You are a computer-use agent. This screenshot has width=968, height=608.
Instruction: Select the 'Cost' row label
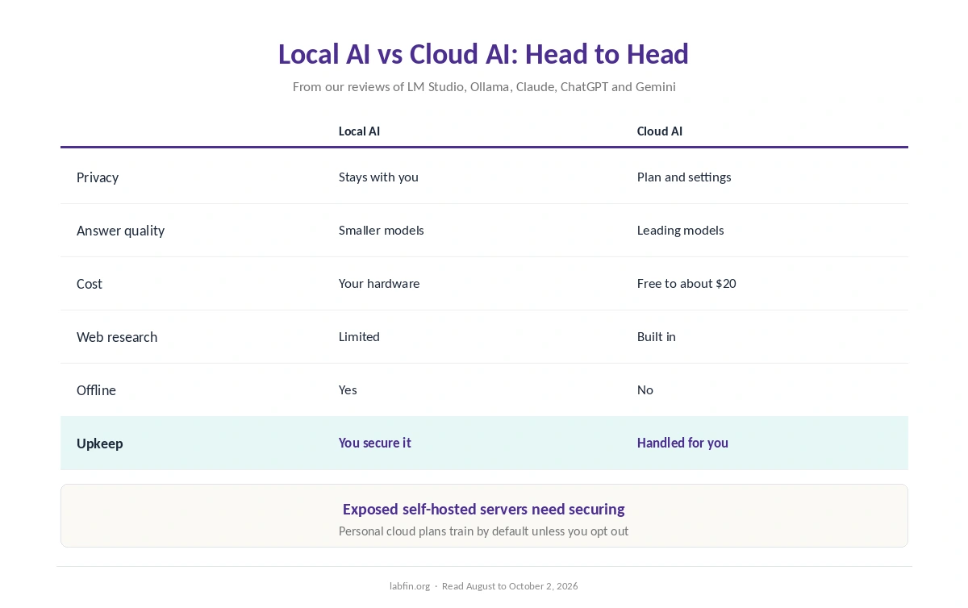(x=90, y=284)
